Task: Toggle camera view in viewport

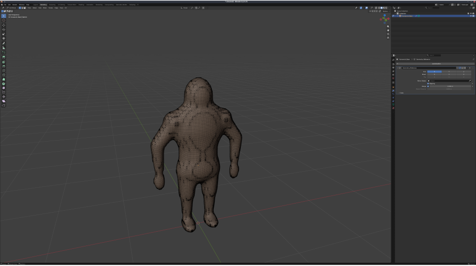Action: click(x=388, y=34)
